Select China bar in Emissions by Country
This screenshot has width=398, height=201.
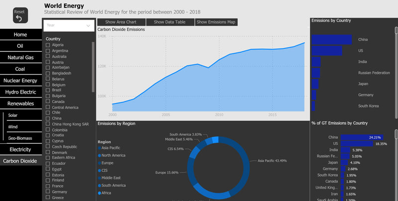331,40
